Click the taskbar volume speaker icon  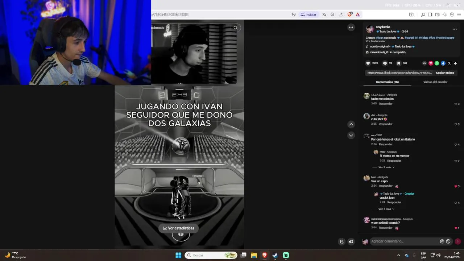438,255
